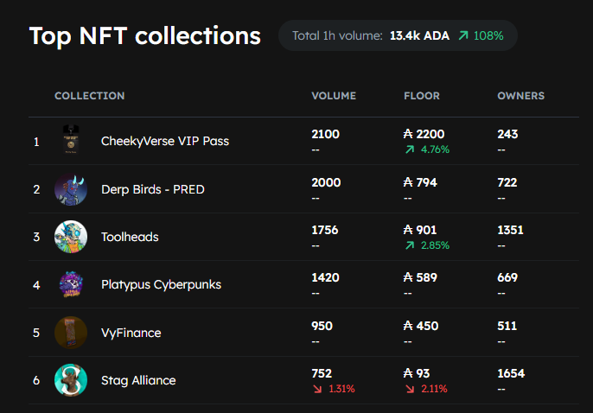Screen dimensions: 593x413
Task: Click the ₳ 589 floor price
Action: coord(420,277)
